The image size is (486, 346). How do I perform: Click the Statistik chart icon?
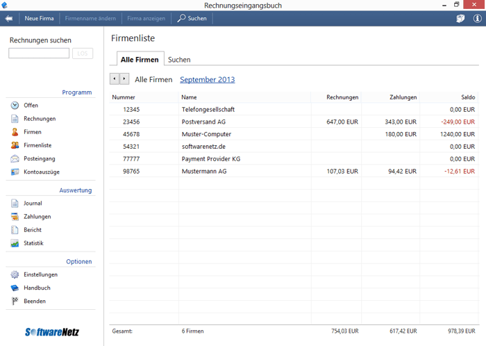tap(15, 243)
